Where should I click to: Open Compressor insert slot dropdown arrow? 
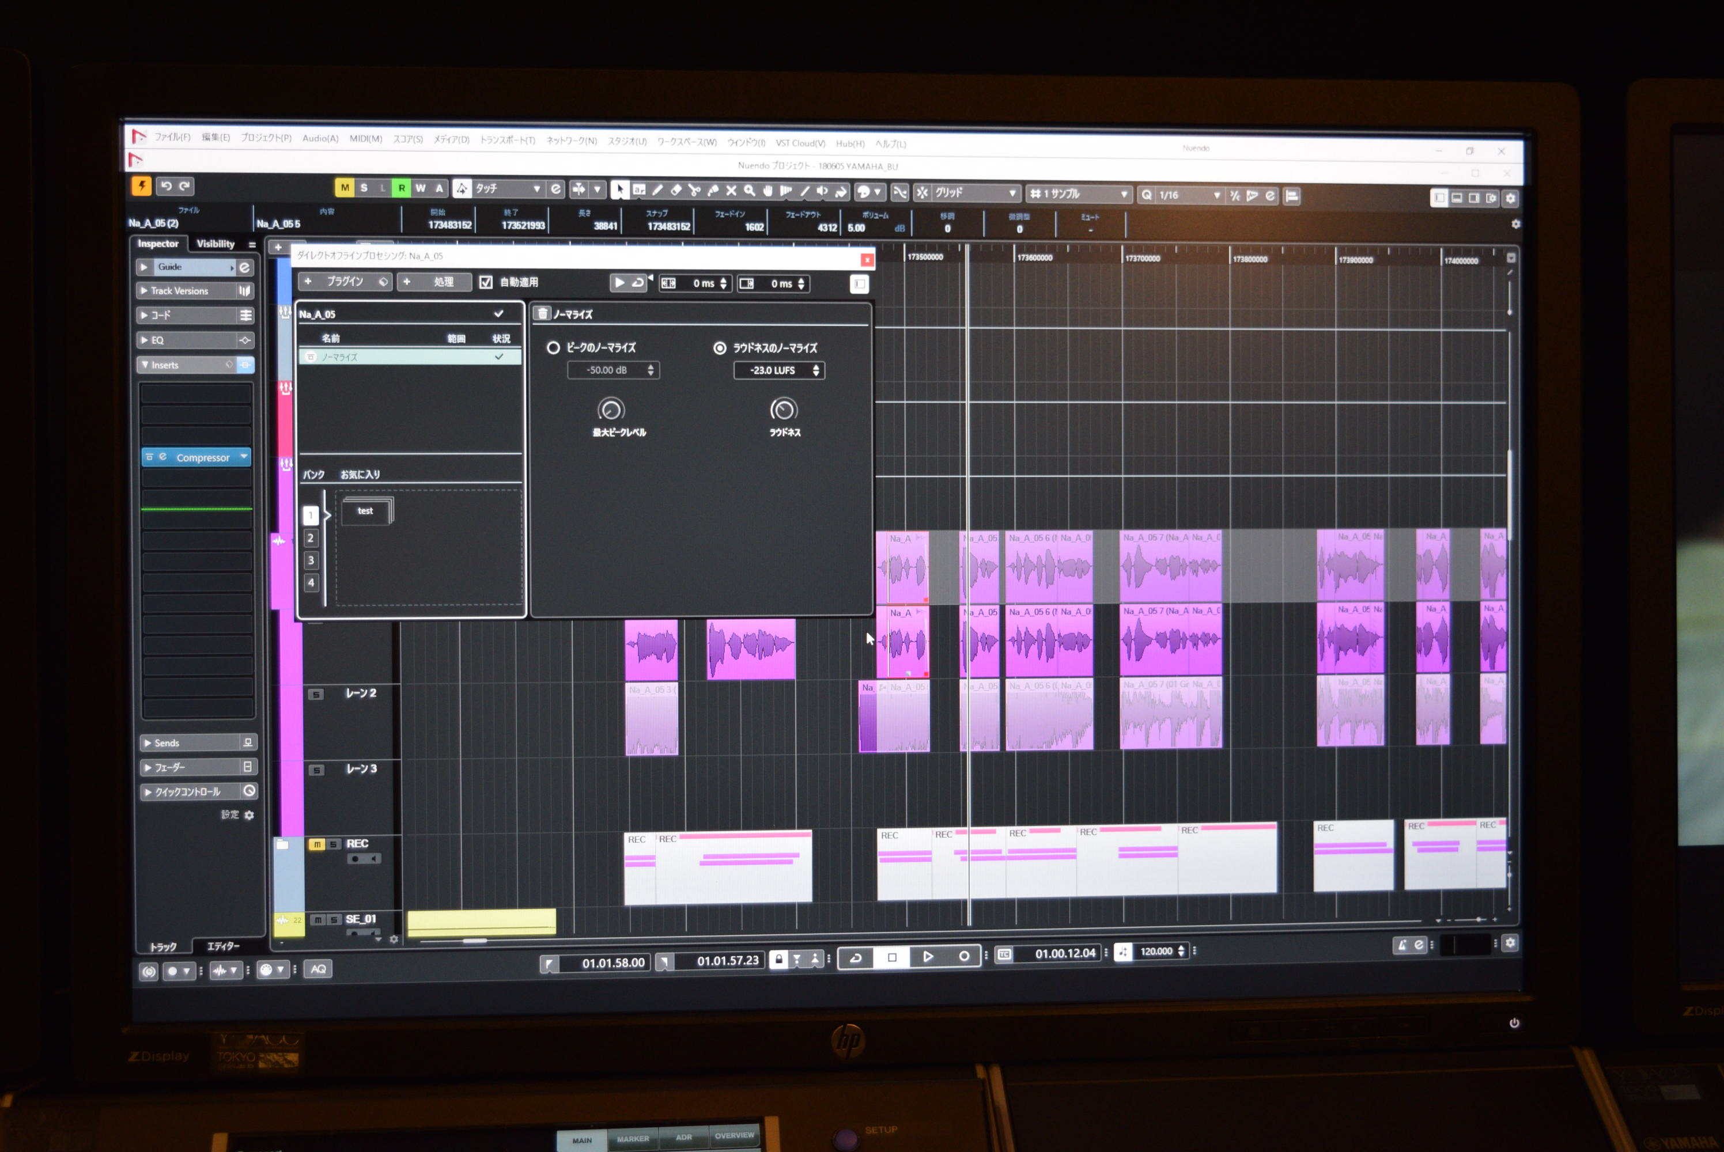[x=243, y=456]
